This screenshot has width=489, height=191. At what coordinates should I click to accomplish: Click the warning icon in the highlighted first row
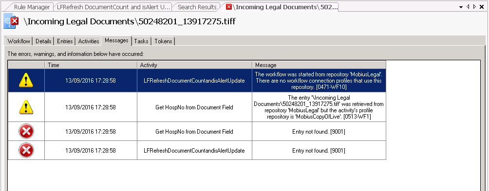coord(26,80)
